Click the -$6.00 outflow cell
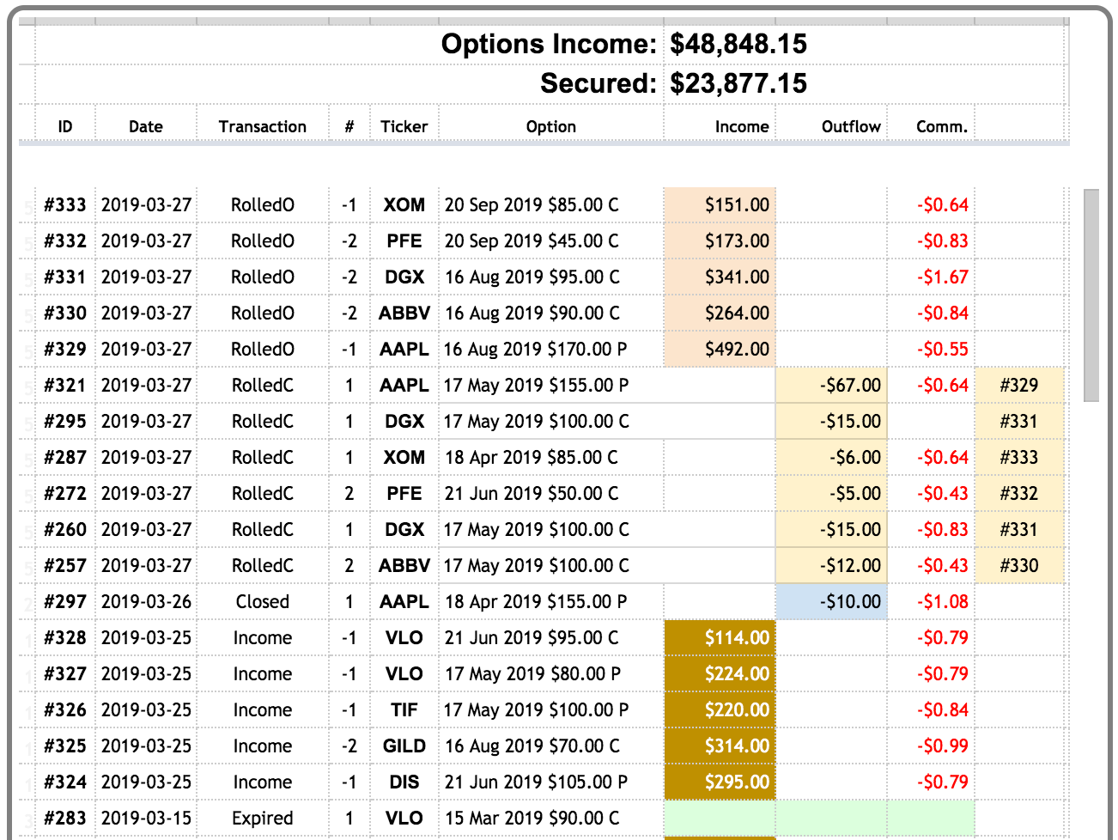The height and width of the screenshot is (840, 1118). pyautogui.click(x=831, y=458)
